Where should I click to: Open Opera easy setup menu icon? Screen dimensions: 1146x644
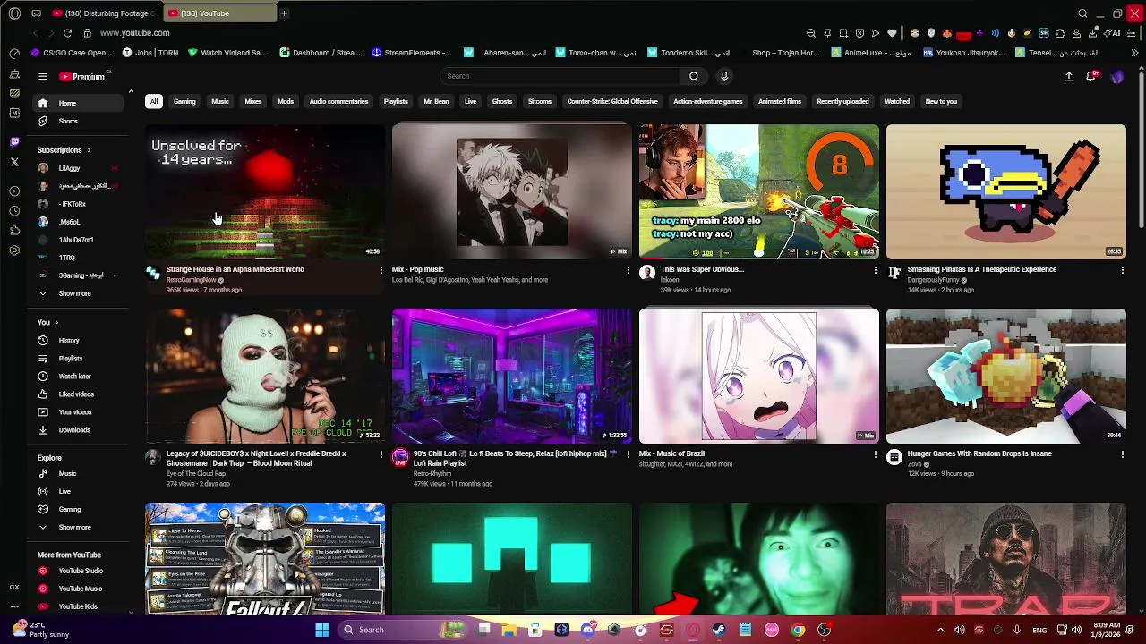(x=1133, y=33)
